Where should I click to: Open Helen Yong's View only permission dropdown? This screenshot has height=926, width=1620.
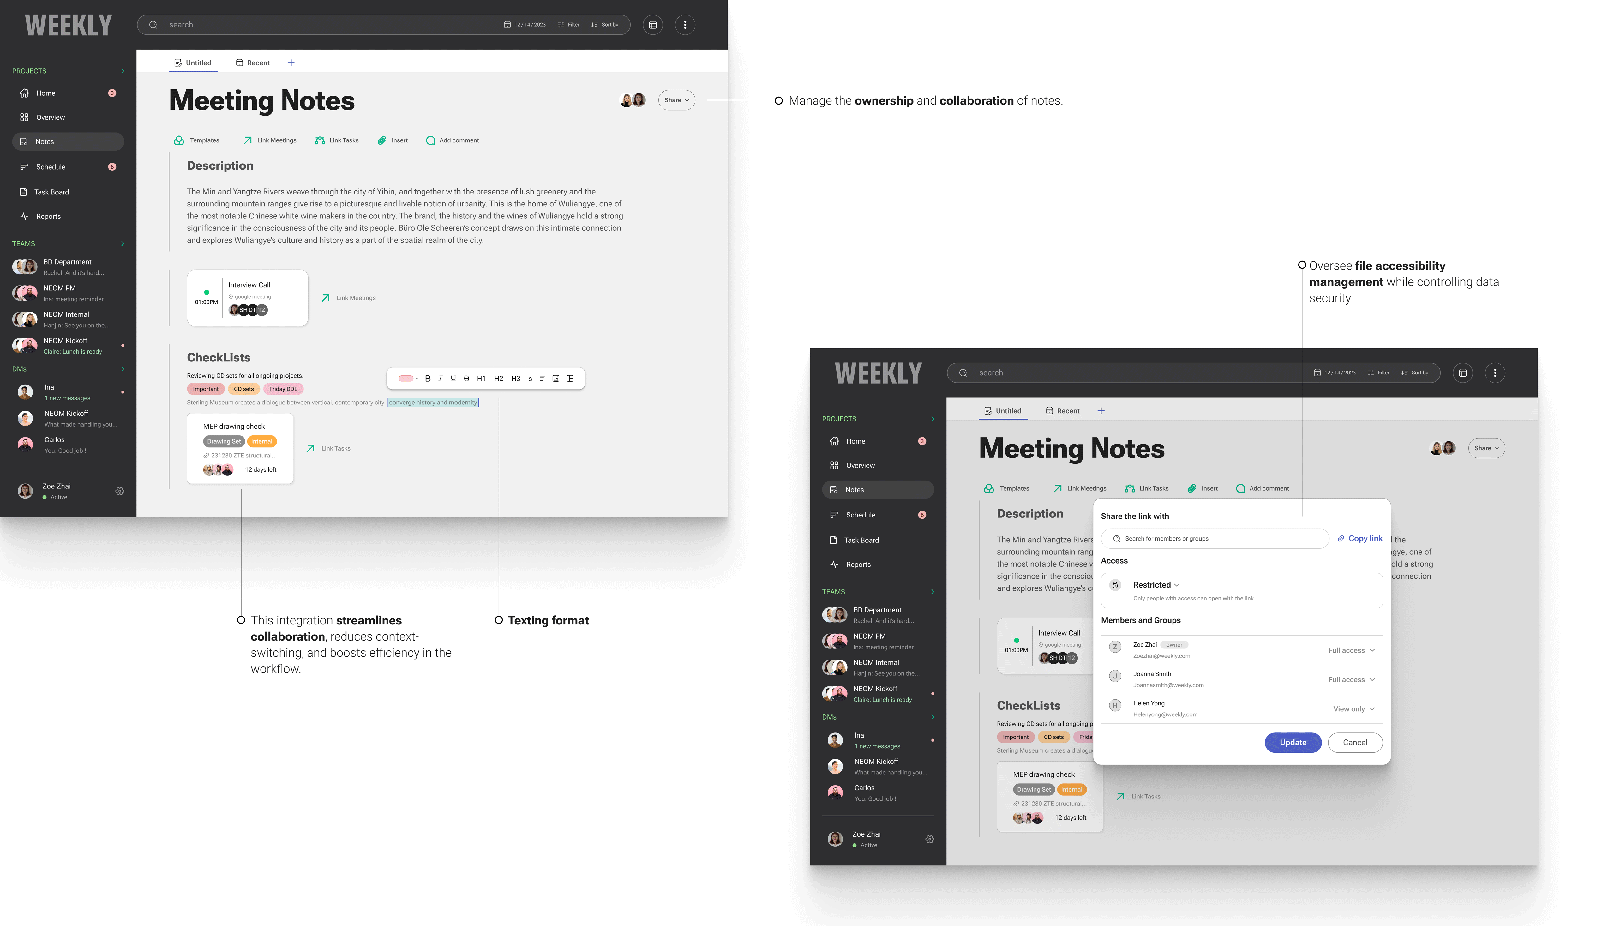(x=1354, y=709)
